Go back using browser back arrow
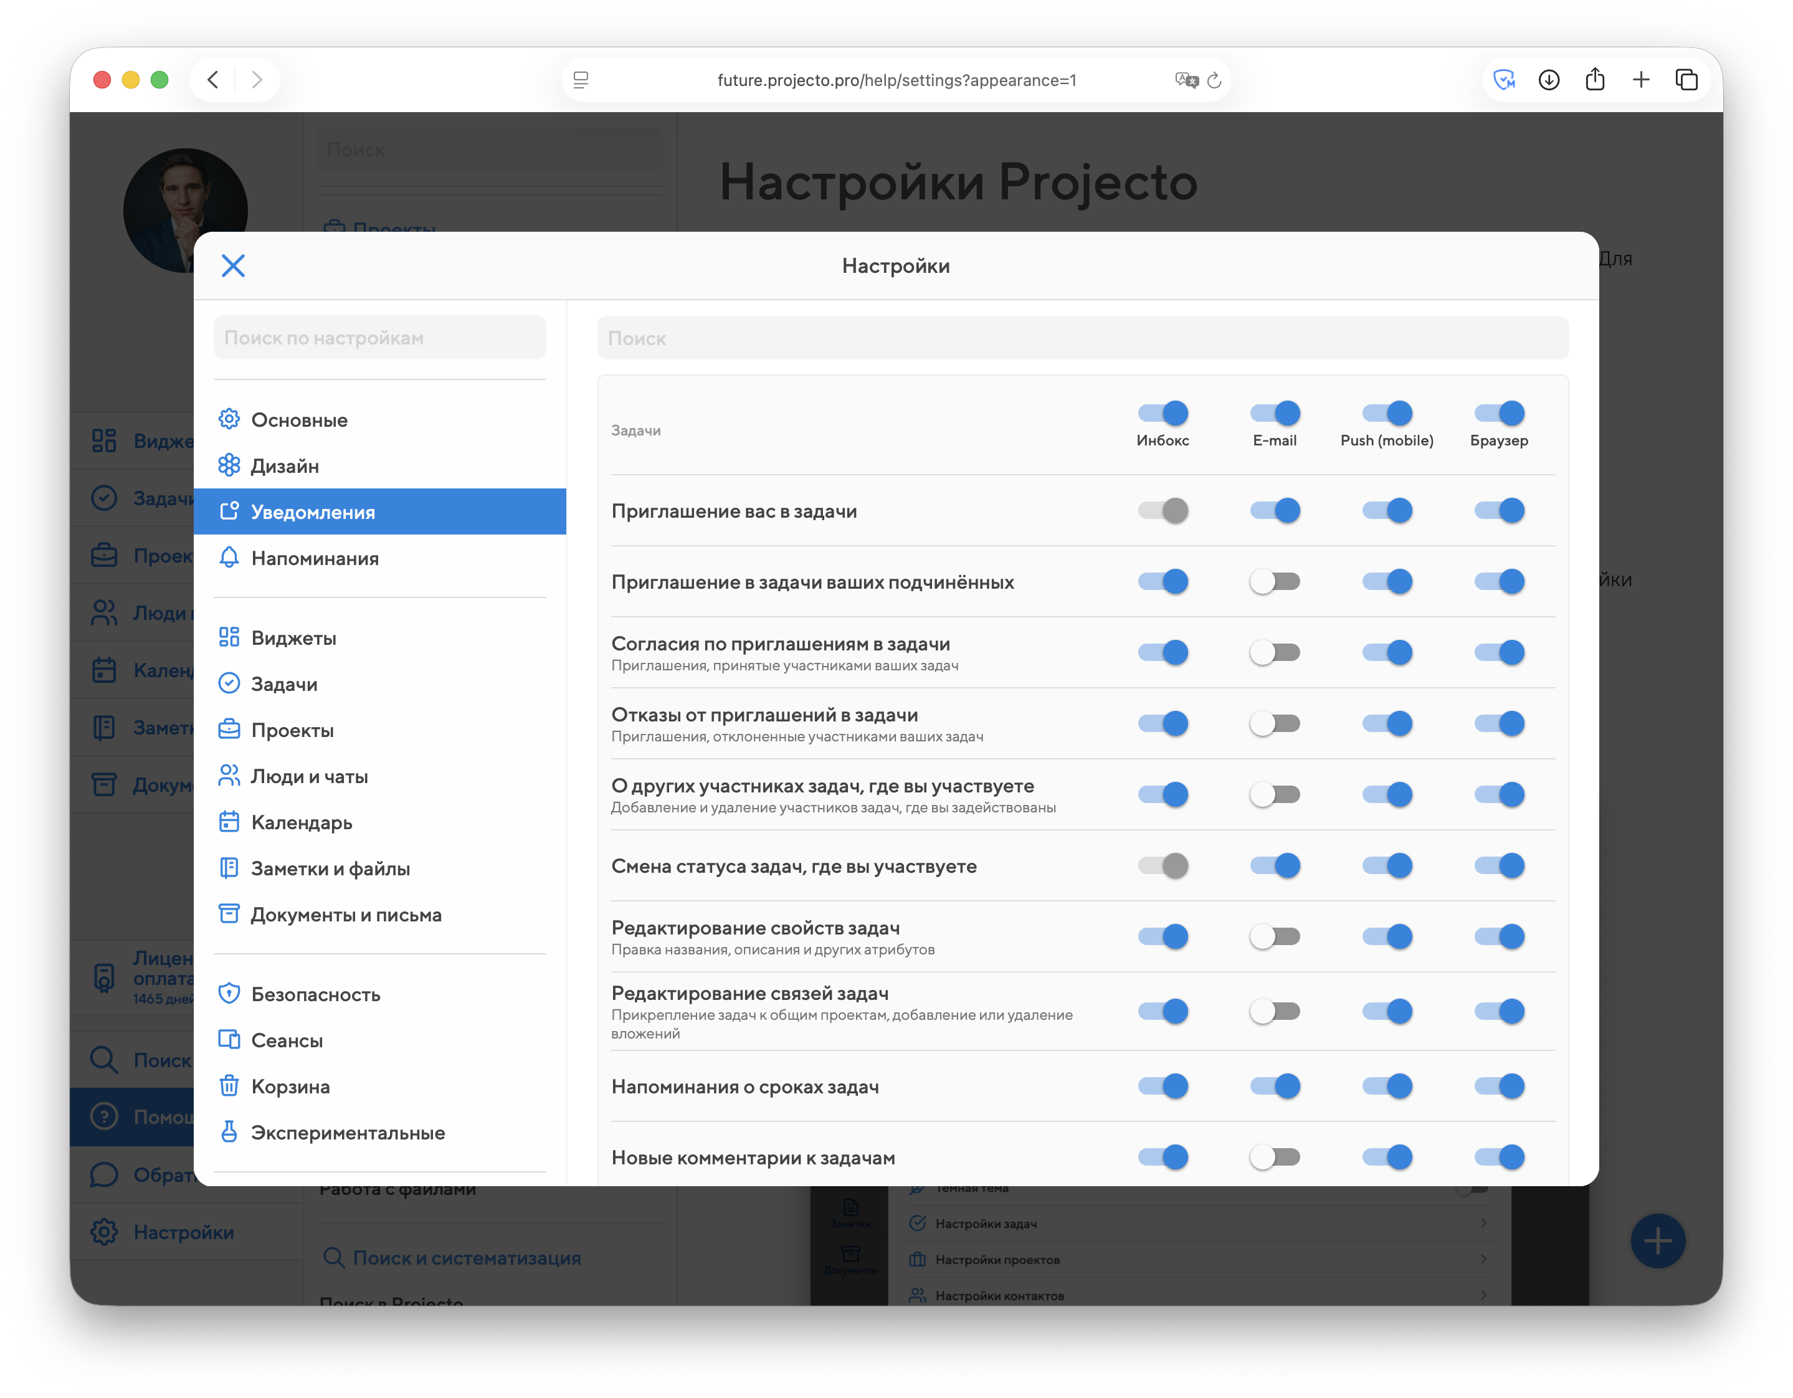This screenshot has height=1398, width=1793. (214, 80)
